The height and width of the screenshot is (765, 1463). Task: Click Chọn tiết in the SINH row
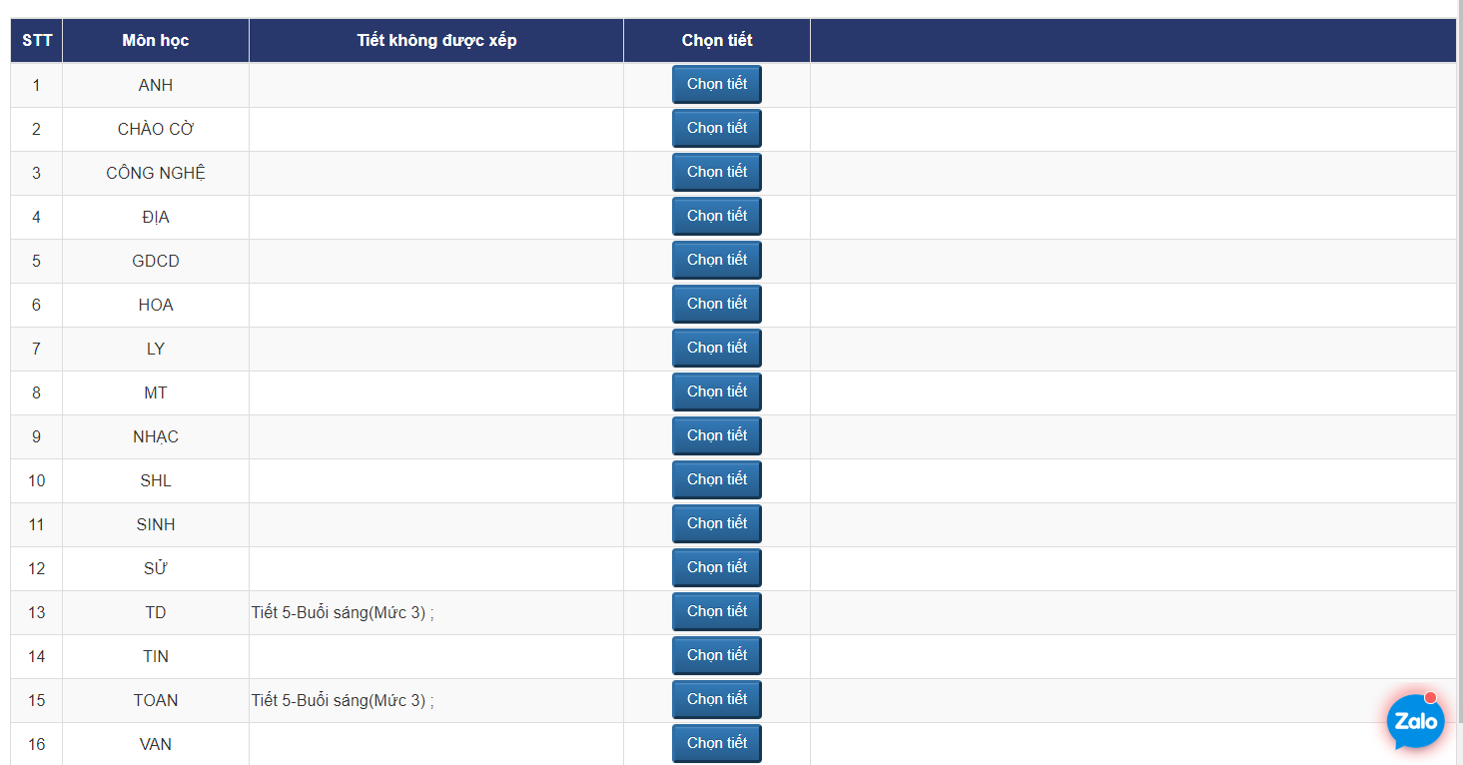coord(716,524)
